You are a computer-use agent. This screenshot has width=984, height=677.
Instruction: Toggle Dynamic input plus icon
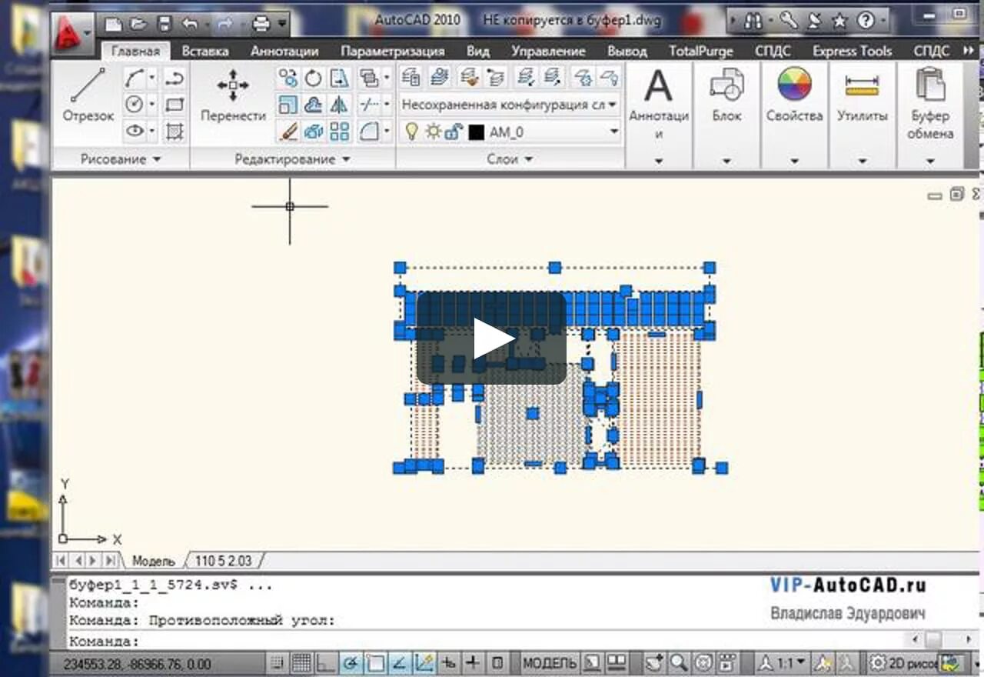point(473,662)
